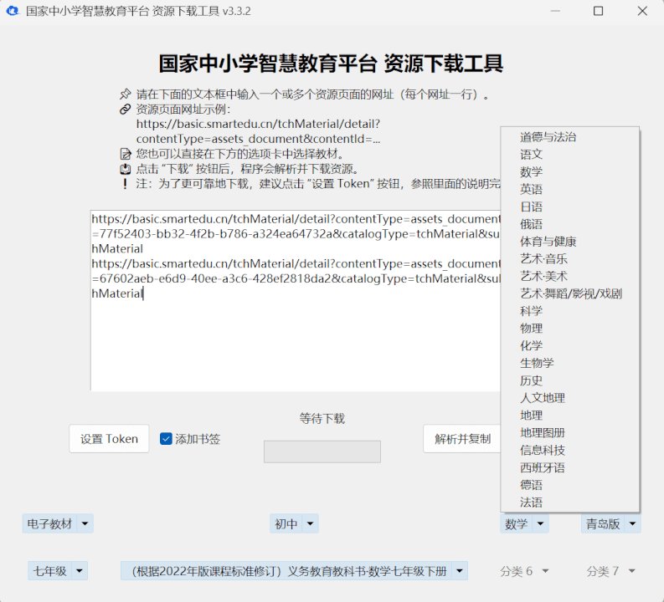Open the disabled 分类 7 dropdown
This screenshot has height=602, width=664.
(610, 571)
